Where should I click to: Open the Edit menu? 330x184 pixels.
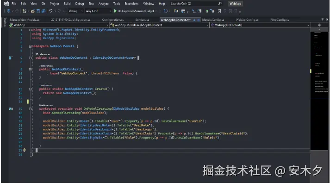23,4
